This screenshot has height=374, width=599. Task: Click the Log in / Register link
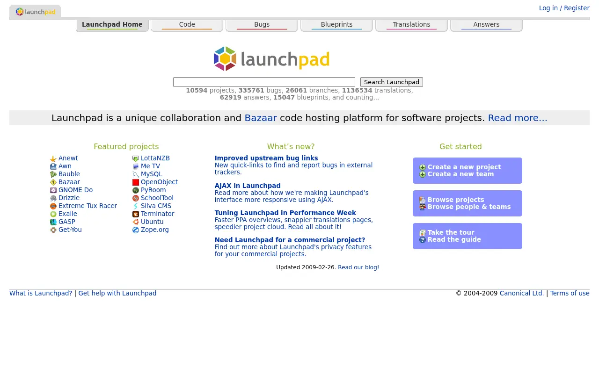[564, 8]
